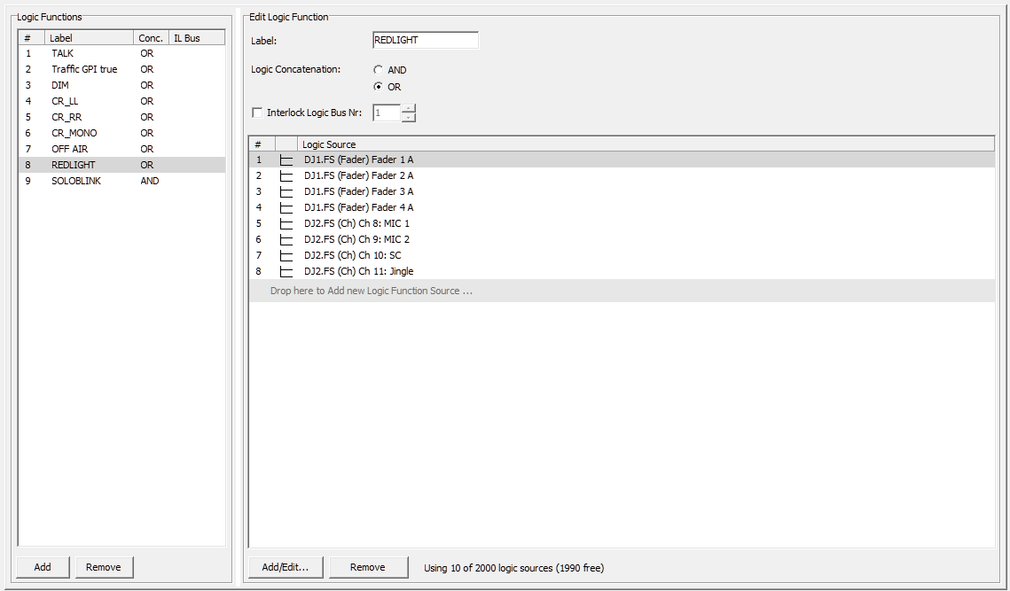Decrement the bus number with the down arrow
Viewport: 1010px width, 591px height.
click(x=408, y=116)
